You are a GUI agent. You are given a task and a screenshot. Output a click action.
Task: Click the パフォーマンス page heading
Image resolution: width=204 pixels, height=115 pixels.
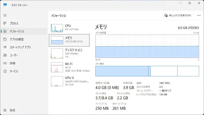coord(59,16)
